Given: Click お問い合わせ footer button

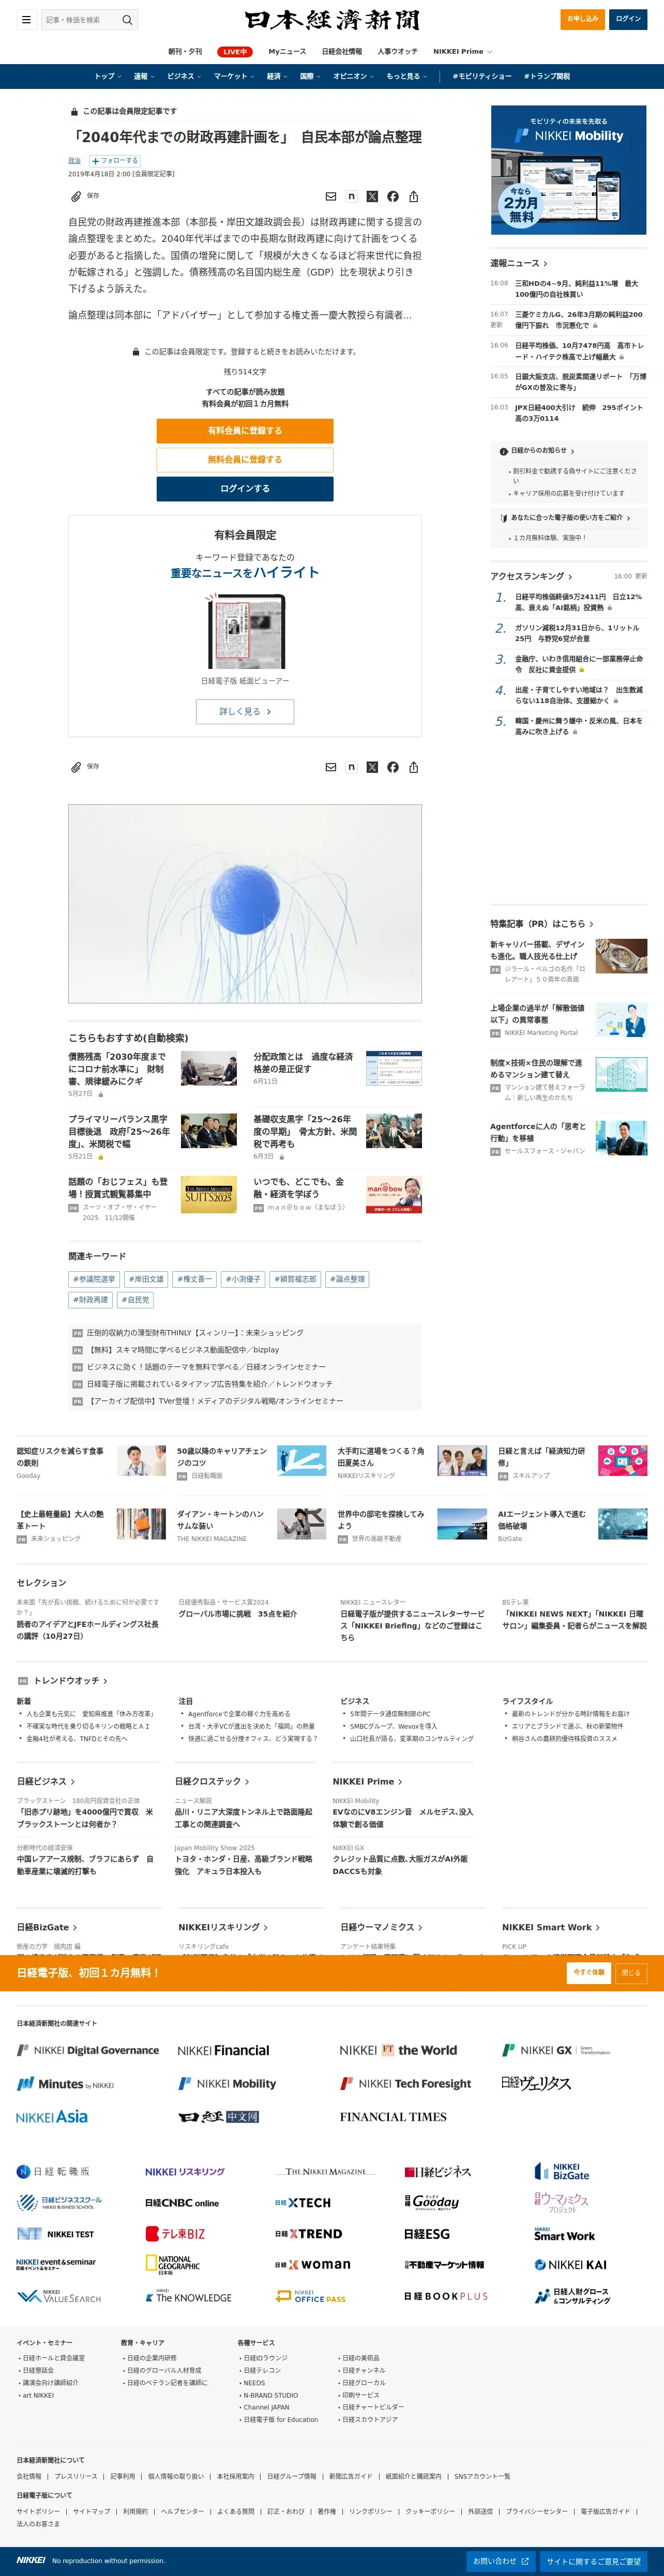Looking at the screenshot, I should pyautogui.click(x=501, y=2561).
